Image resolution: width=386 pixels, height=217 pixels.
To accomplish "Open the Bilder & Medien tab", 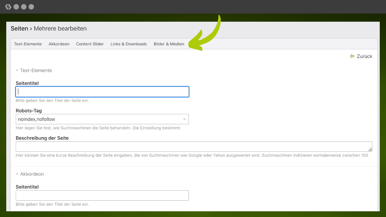I will tap(169, 44).
